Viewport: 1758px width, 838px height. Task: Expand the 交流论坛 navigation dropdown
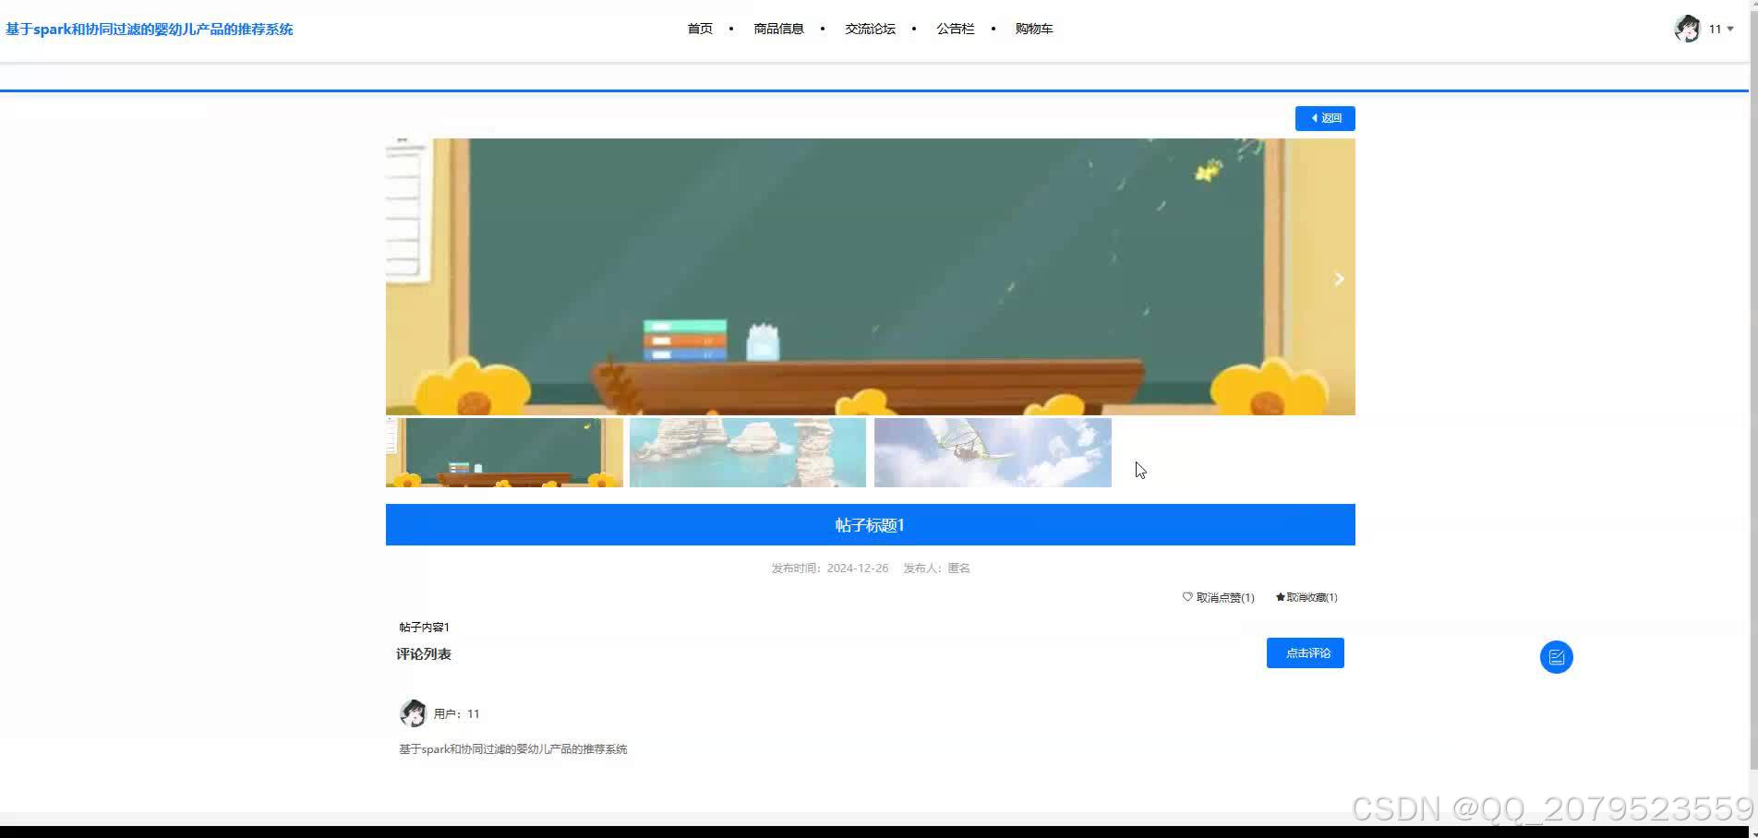(869, 29)
